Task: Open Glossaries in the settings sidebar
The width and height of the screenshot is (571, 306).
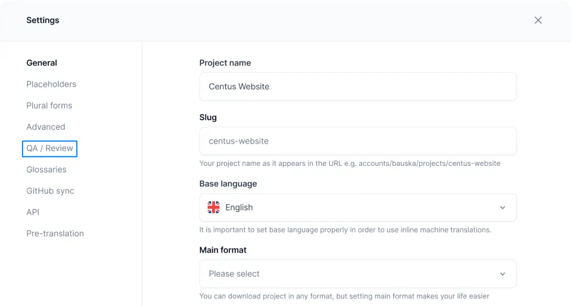Action: tap(46, 170)
